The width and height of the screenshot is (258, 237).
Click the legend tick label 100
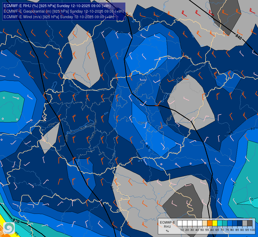click(252, 230)
